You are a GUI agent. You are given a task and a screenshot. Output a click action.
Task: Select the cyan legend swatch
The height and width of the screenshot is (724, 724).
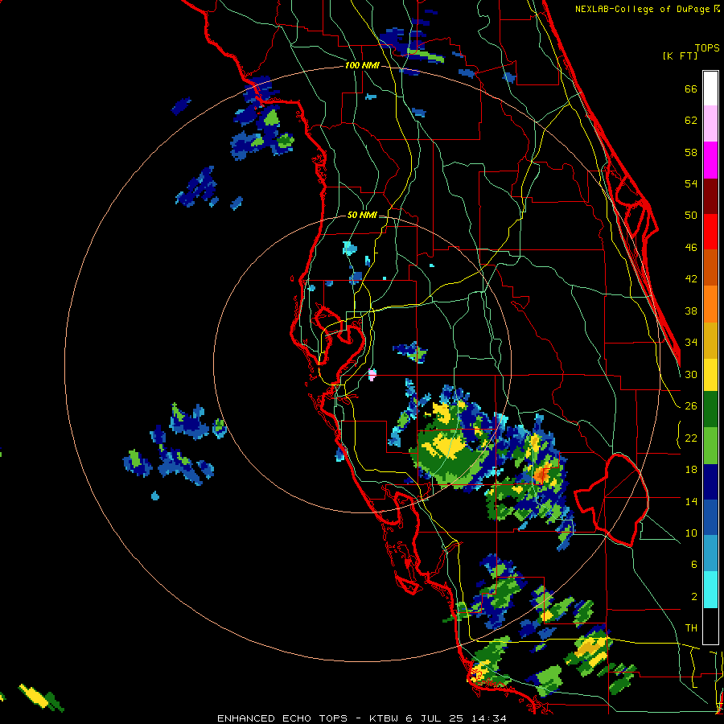pos(710,590)
